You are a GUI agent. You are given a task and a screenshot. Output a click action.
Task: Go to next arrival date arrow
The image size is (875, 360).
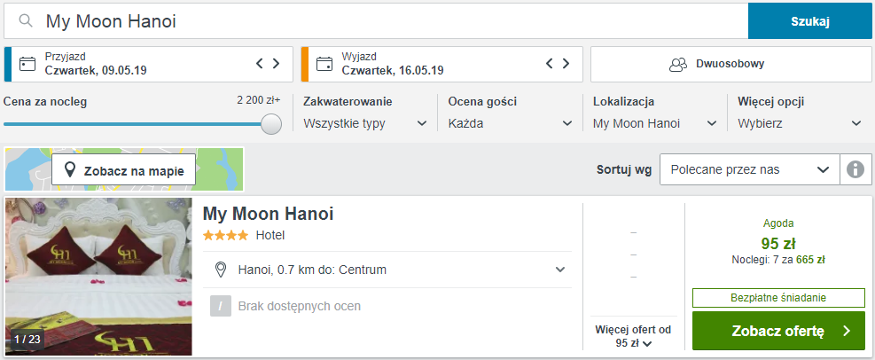[x=276, y=63]
